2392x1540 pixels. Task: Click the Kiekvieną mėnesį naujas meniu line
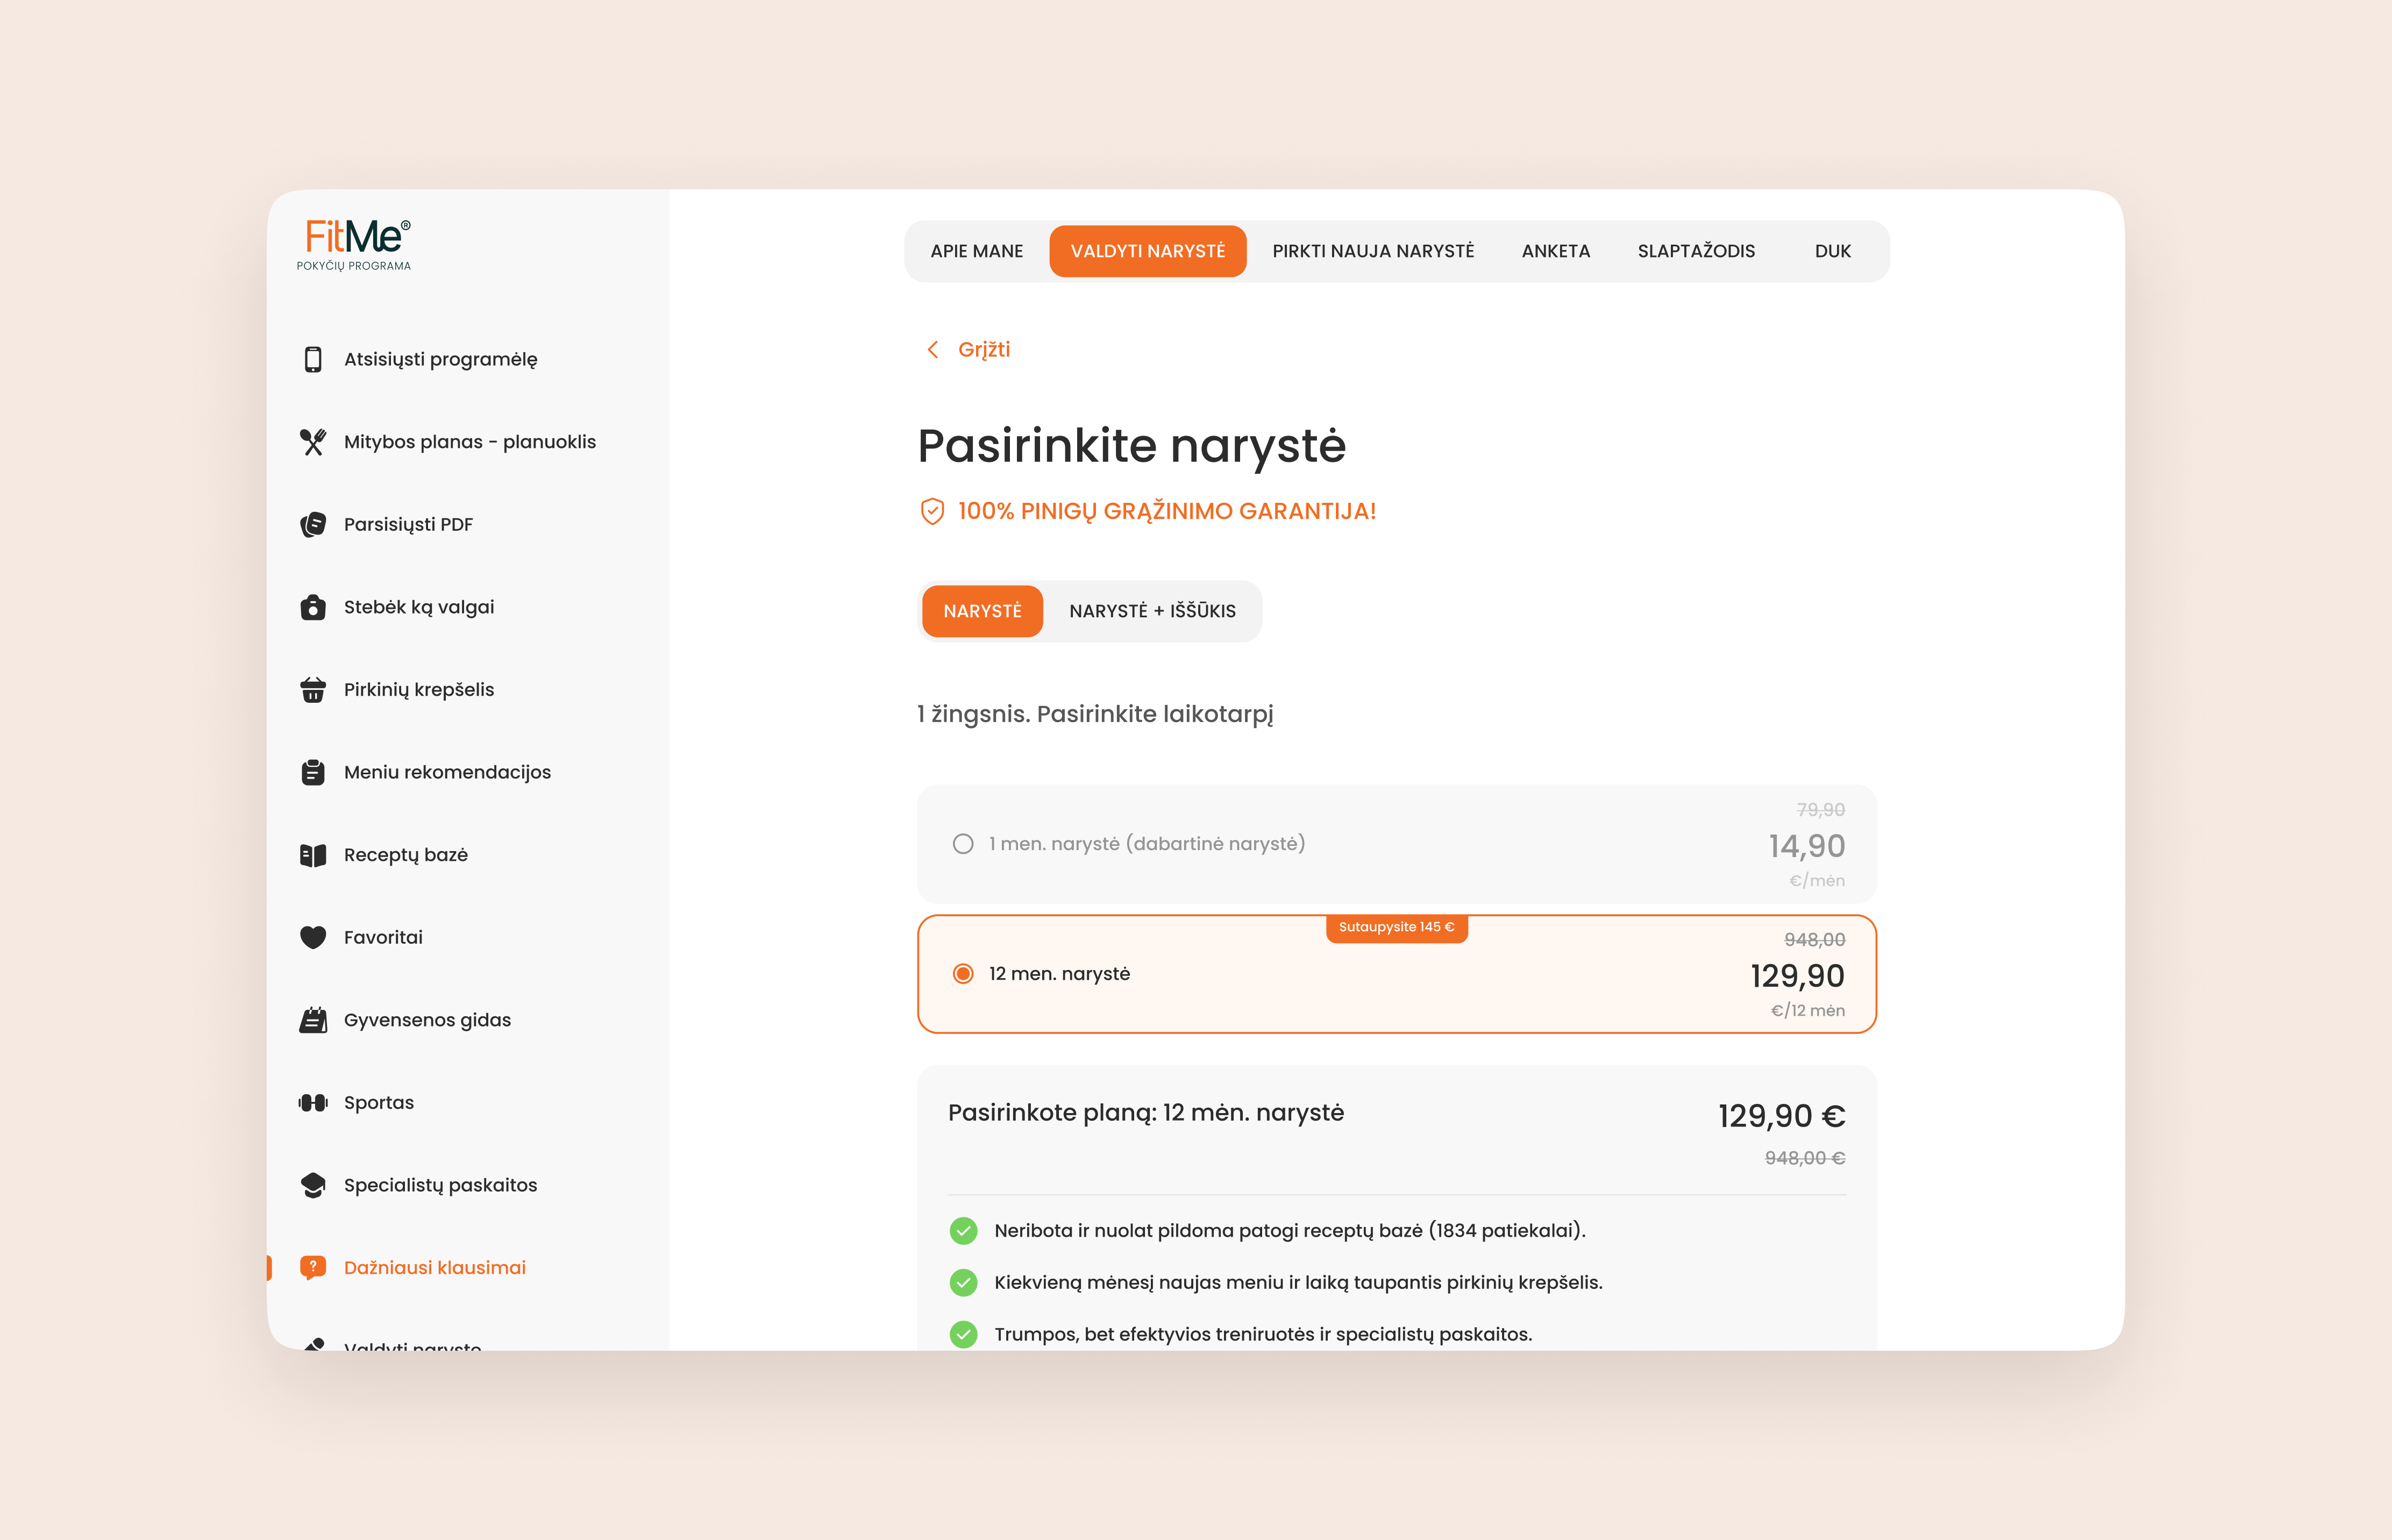[1298, 1283]
